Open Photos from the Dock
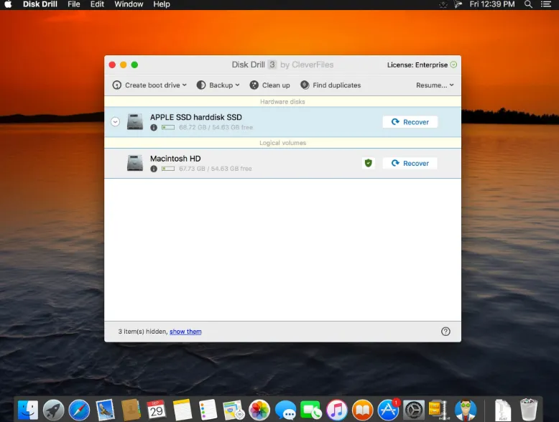 point(259,410)
